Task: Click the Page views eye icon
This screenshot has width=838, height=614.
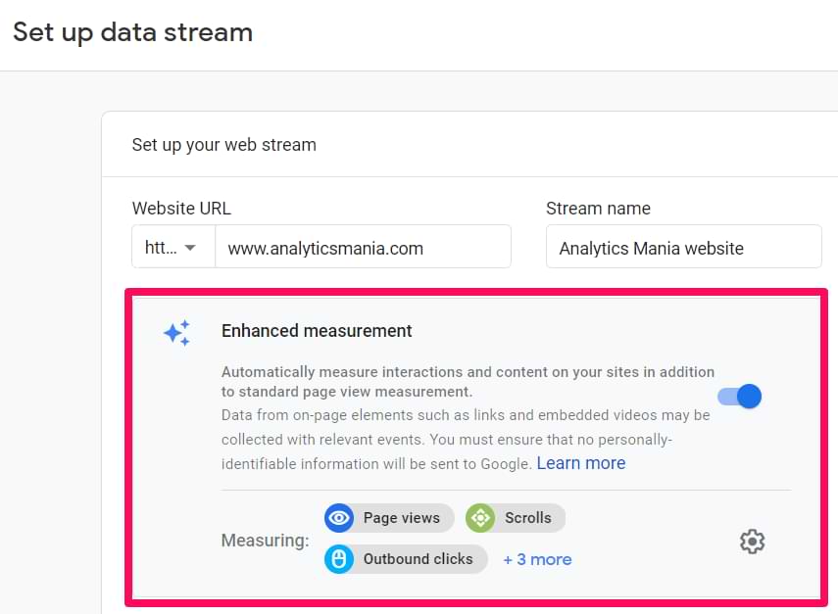Action: tap(339, 518)
